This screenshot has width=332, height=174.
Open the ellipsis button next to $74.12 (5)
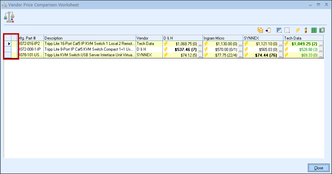[200, 55]
